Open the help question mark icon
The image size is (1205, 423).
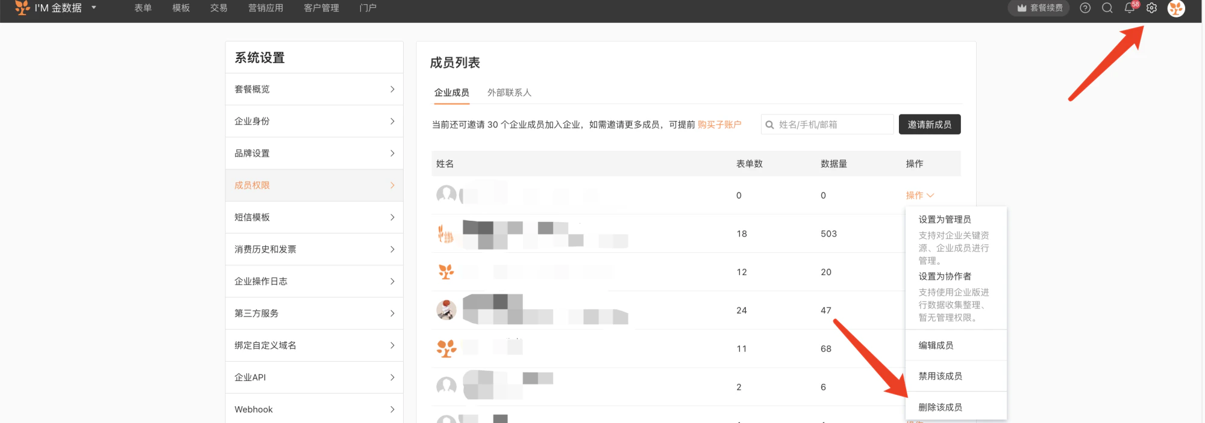[x=1085, y=8]
